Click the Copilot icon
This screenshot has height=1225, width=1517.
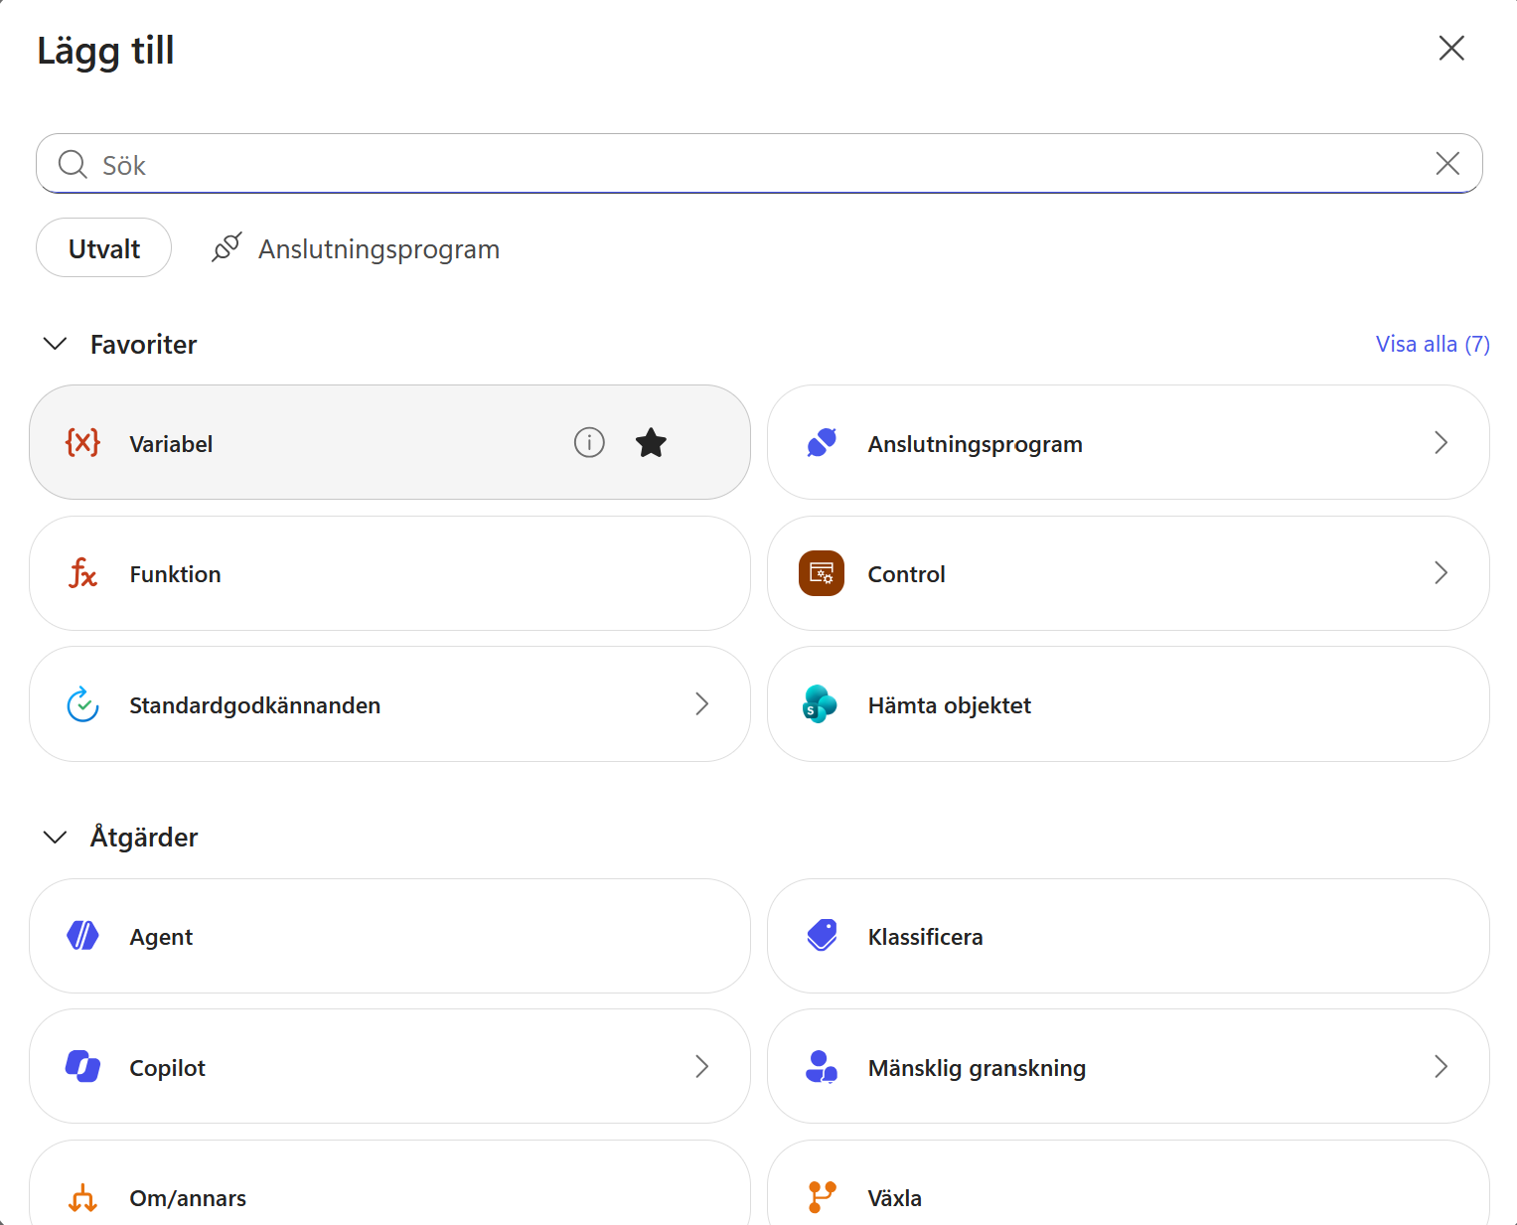coord(82,1066)
